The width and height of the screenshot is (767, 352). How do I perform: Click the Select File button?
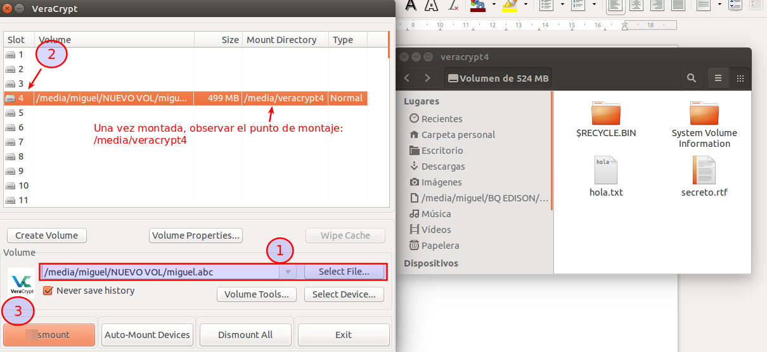tap(344, 272)
